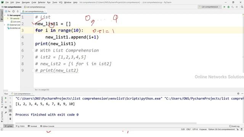
Task: Toggle Project tool window from left sidebar
Action: pyautogui.click(x=2, y=15)
